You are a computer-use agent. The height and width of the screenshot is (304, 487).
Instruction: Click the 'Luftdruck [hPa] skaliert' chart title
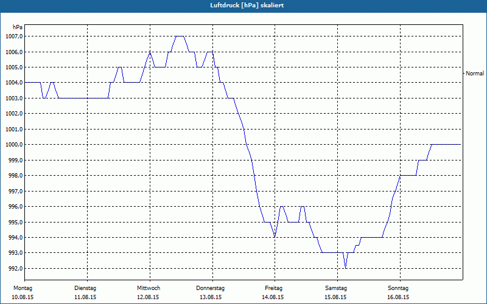[247, 5]
